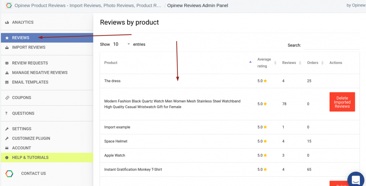Click the Account card icon
Screen dimensions: 366x186
7,148
